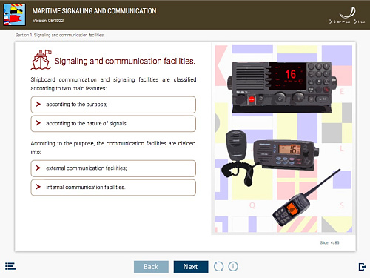The width and height of the screenshot is (370, 278).
Task: Click the 'Section 1' breadcrumb text
Action: pyautogui.click(x=59, y=35)
